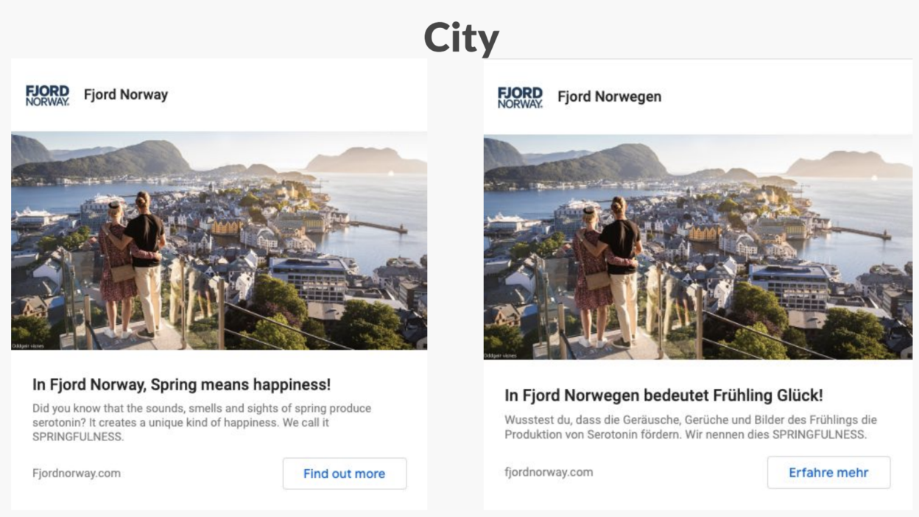Screen dimensions: 919x517
Task: Click the photo credit text in the German ad image
Action: pyautogui.click(x=501, y=356)
